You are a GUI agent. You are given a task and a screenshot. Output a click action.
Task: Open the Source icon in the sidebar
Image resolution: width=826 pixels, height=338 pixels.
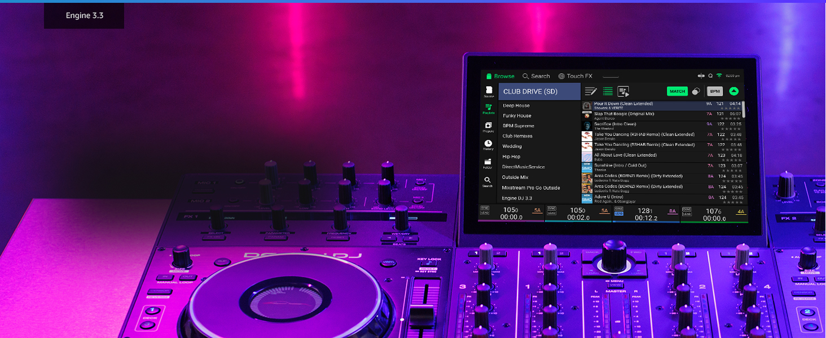tap(489, 91)
